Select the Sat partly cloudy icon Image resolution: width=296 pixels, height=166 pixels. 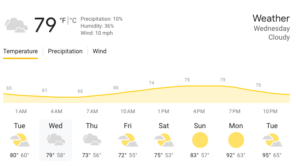(x=164, y=140)
